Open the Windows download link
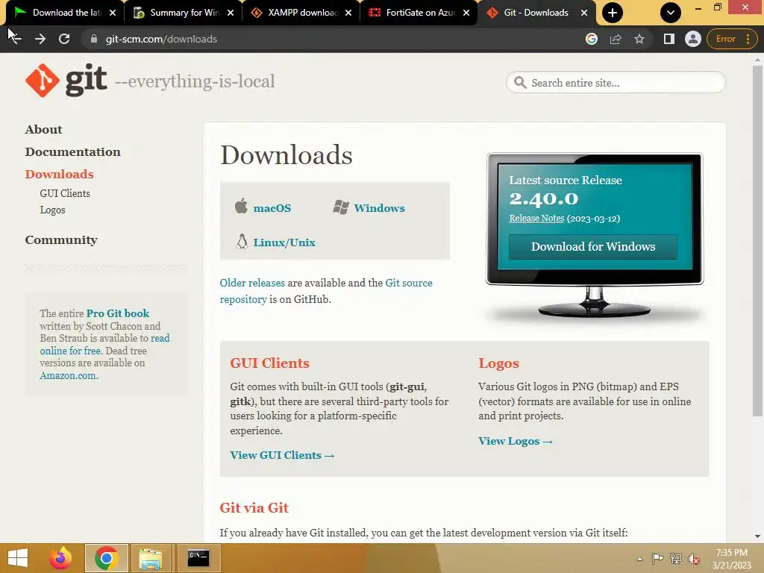 379,208
